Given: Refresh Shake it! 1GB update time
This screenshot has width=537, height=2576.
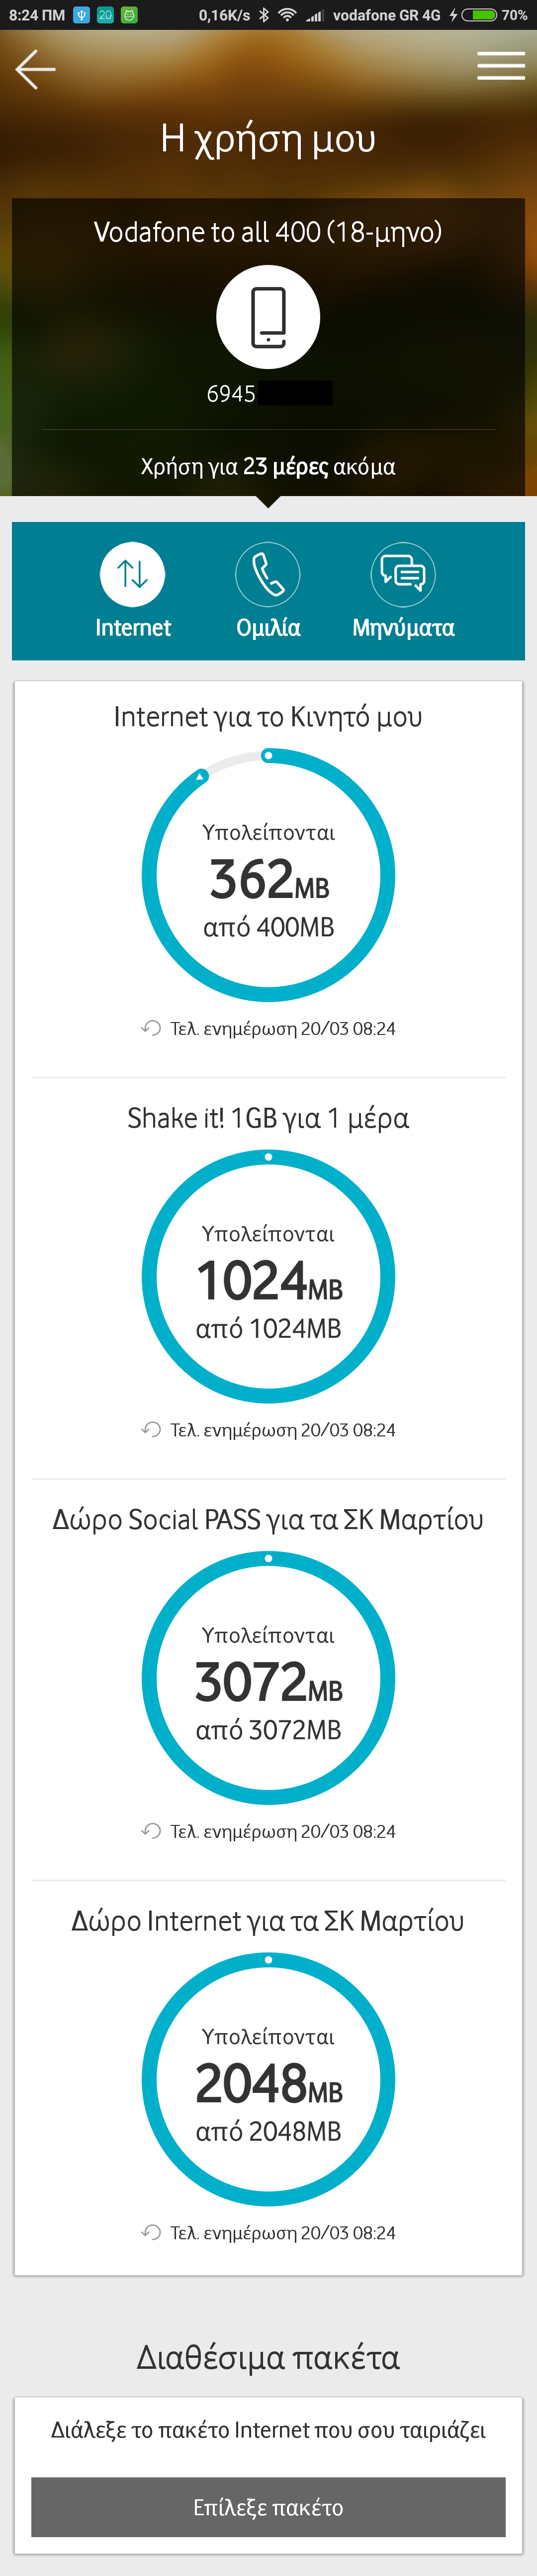Looking at the screenshot, I should pyautogui.click(x=152, y=1429).
